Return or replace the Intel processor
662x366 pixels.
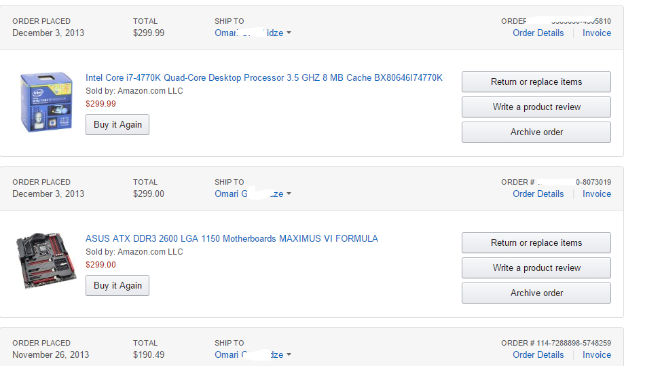click(536, 82)
